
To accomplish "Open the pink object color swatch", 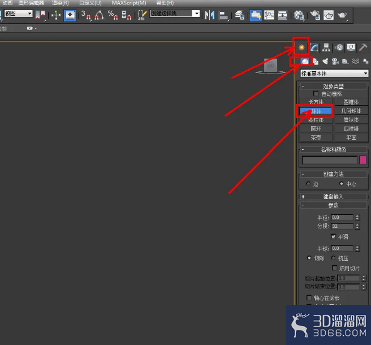I will [x=363, y=160].
